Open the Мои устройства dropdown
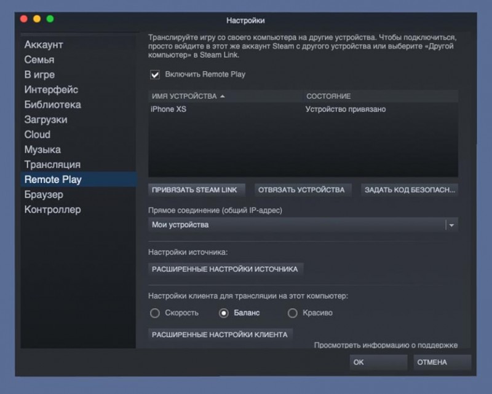 pyautogui.click(x=303, y=225)
